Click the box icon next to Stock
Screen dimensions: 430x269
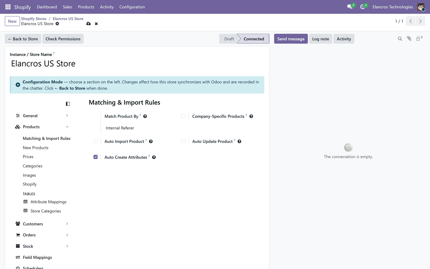click(x=18, y=246)
